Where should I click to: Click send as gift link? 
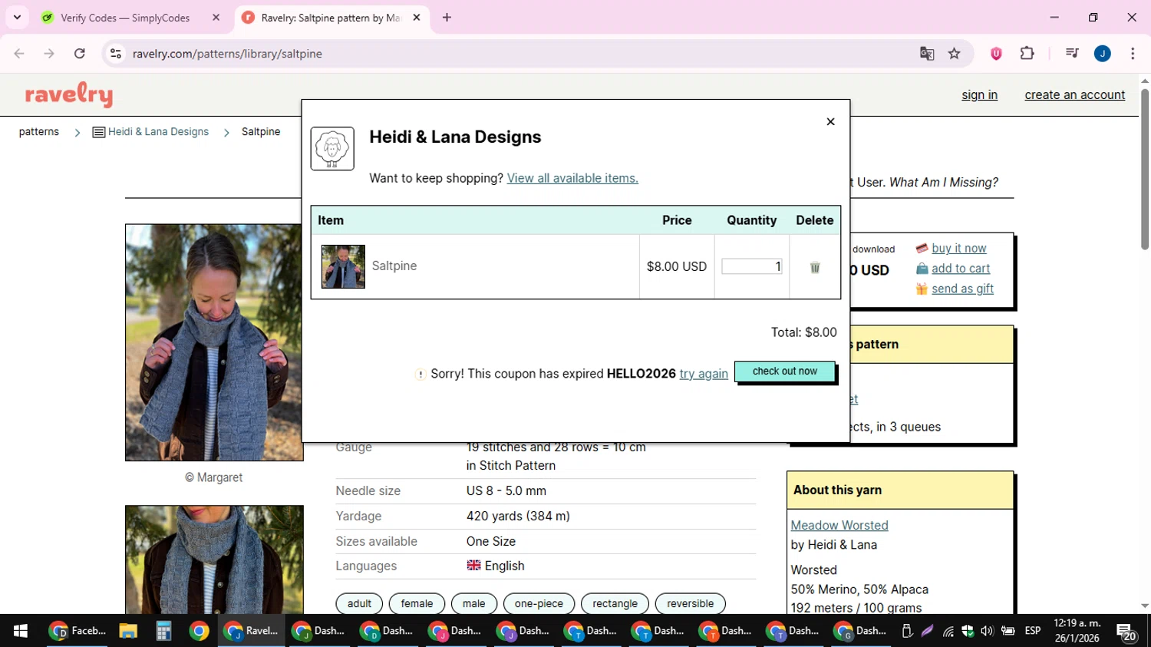tap(962, 289)
